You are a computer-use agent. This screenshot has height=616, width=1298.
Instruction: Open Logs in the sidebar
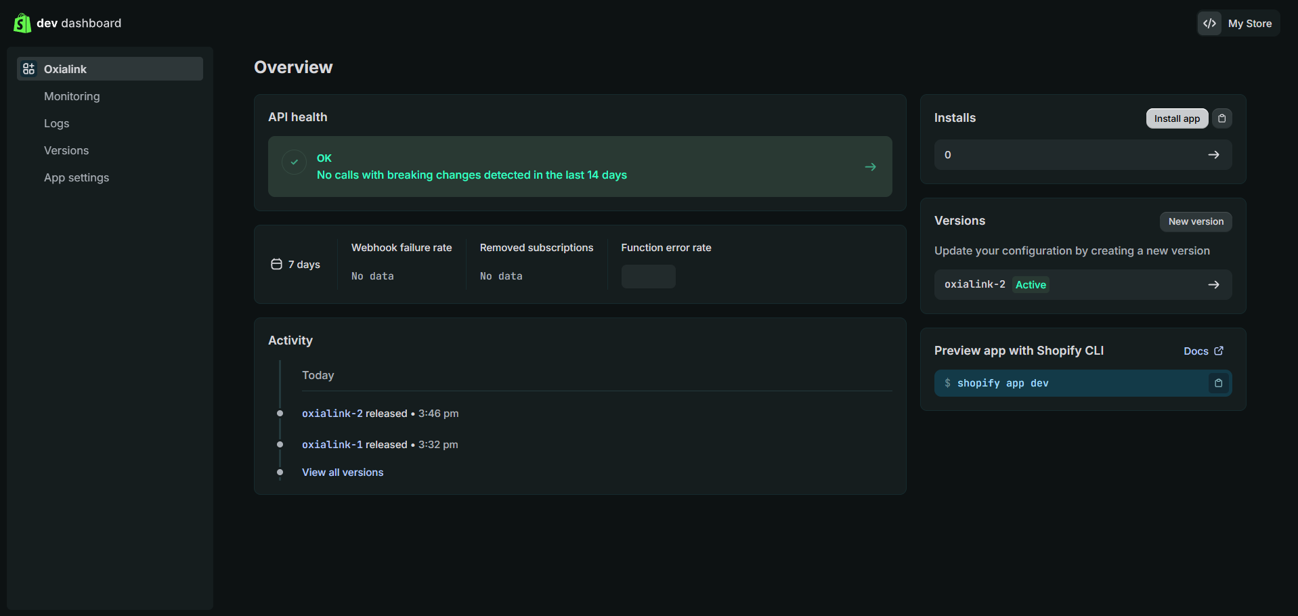pos(57,123)
